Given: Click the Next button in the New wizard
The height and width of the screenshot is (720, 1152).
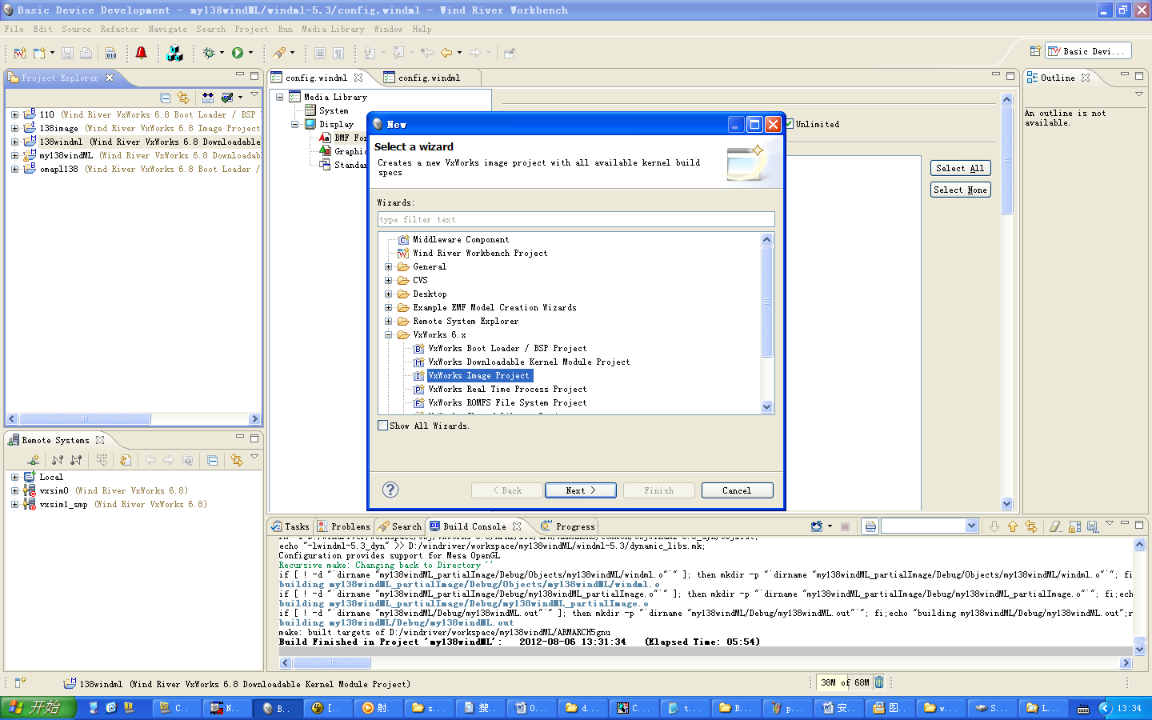Looking at the screenshot, I should pyautogui.click(x=580, y=490).
